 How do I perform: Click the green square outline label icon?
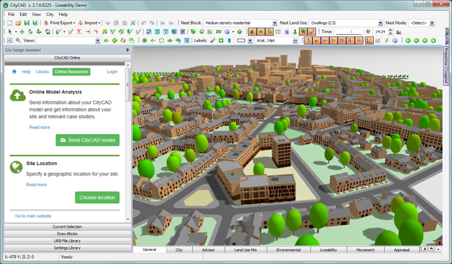[x=221, y=40]
